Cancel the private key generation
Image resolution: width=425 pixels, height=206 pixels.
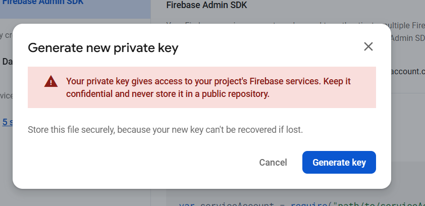pyautogui.click(x=273, y=163)
